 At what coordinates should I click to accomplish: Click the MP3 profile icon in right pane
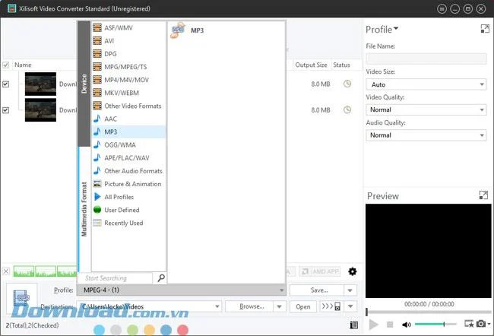tap(178, 30)
